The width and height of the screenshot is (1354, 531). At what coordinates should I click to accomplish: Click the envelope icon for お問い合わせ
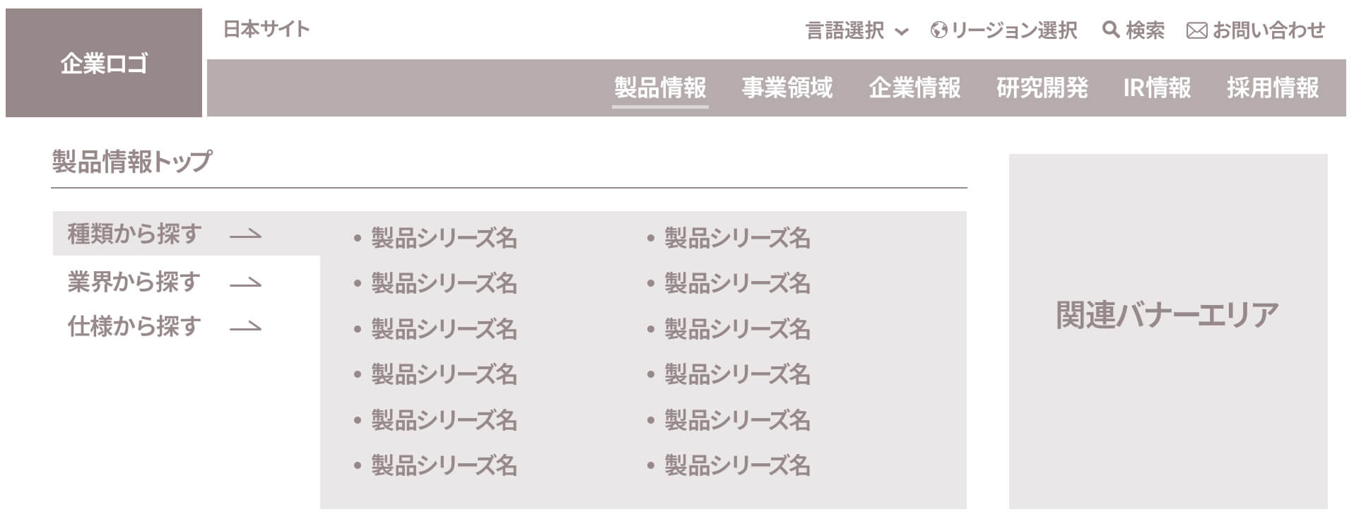[x=1196, y=31]
